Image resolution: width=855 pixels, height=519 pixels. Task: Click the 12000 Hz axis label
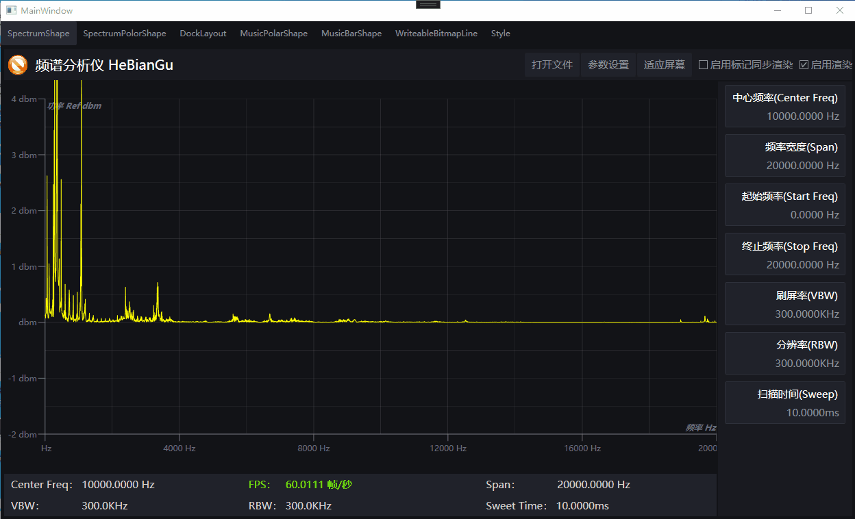(x=448, y=448)
